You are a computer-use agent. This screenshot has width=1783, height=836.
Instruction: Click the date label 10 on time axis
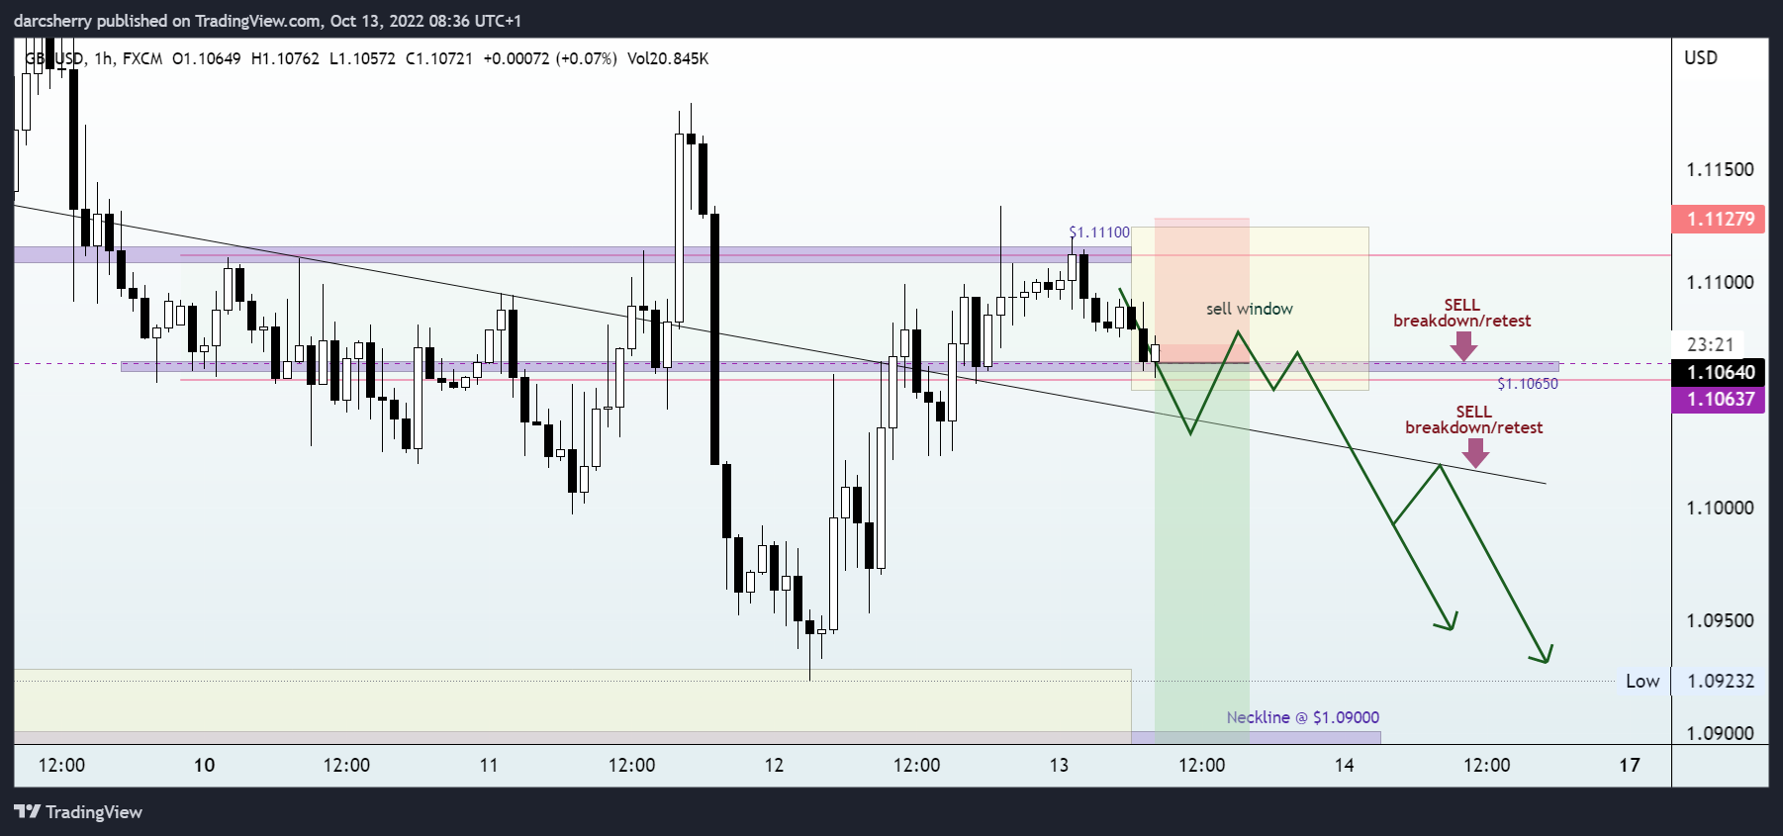point(204,765)
